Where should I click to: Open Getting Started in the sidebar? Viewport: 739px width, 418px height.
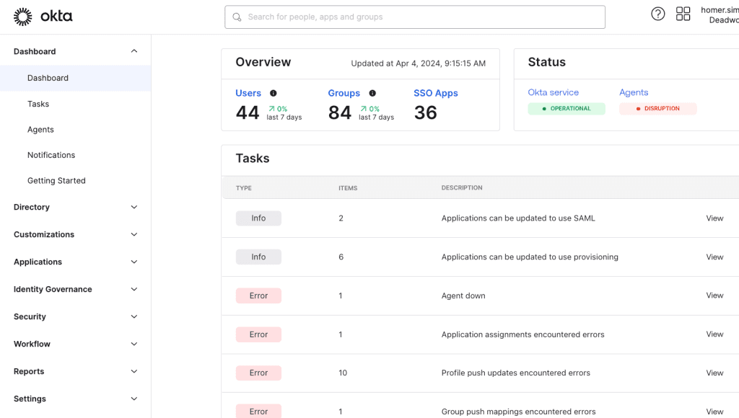pos(56,180)
